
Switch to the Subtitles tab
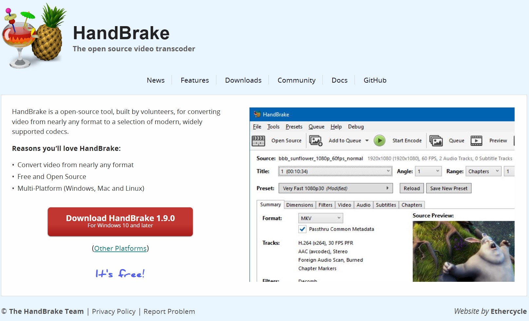(x=386, y=205)
